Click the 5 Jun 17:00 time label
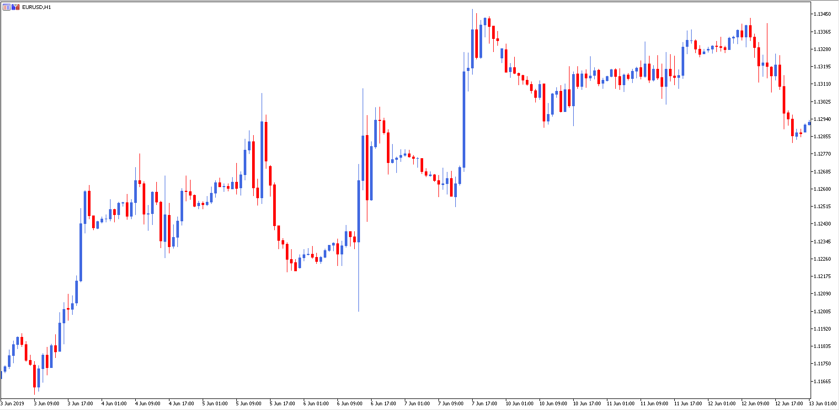839x410 pixels. point(282,404)
